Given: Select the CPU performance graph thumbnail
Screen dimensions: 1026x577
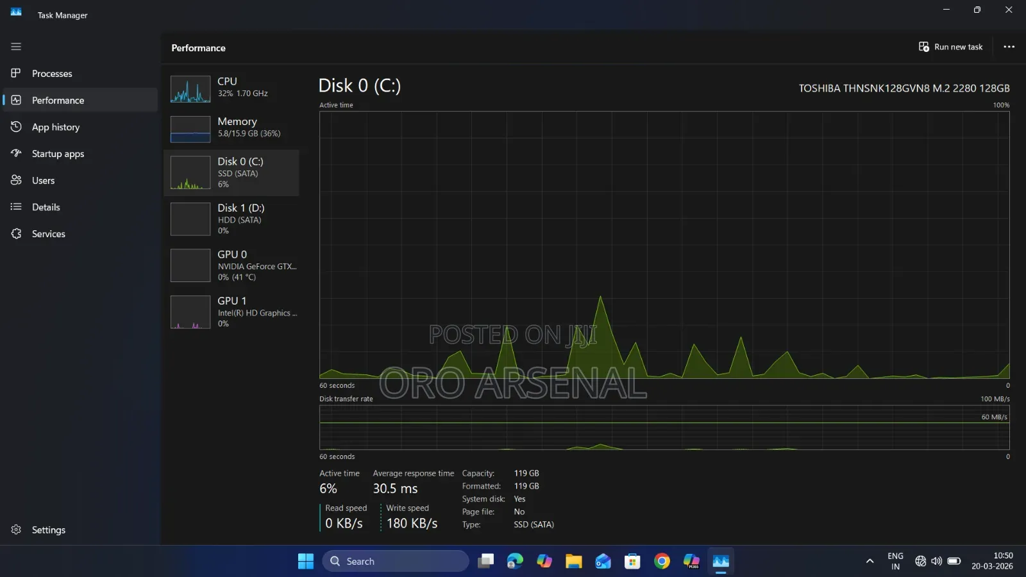Looking at the screenshot, I should [190, 89].
